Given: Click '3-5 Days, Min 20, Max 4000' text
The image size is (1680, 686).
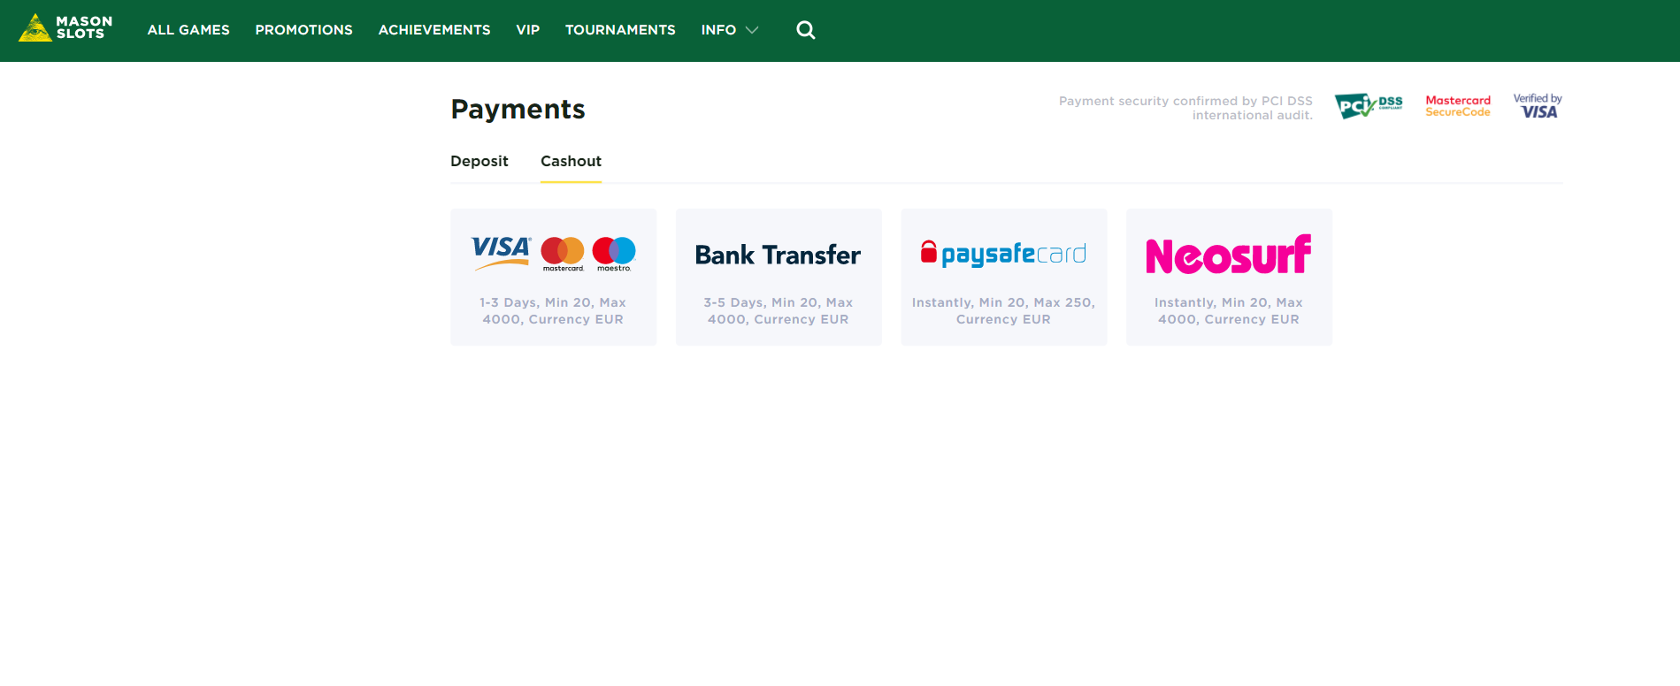Looking at the screenshot, I should tap(779, 311).
